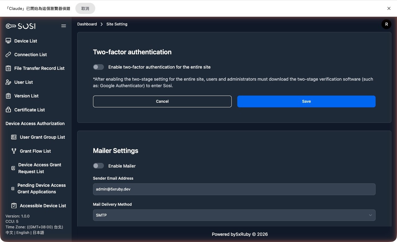Viewport: 397px width, 242px height.
Task: Click the SOSI logo in the sidebar
Action: click(20, 26)
